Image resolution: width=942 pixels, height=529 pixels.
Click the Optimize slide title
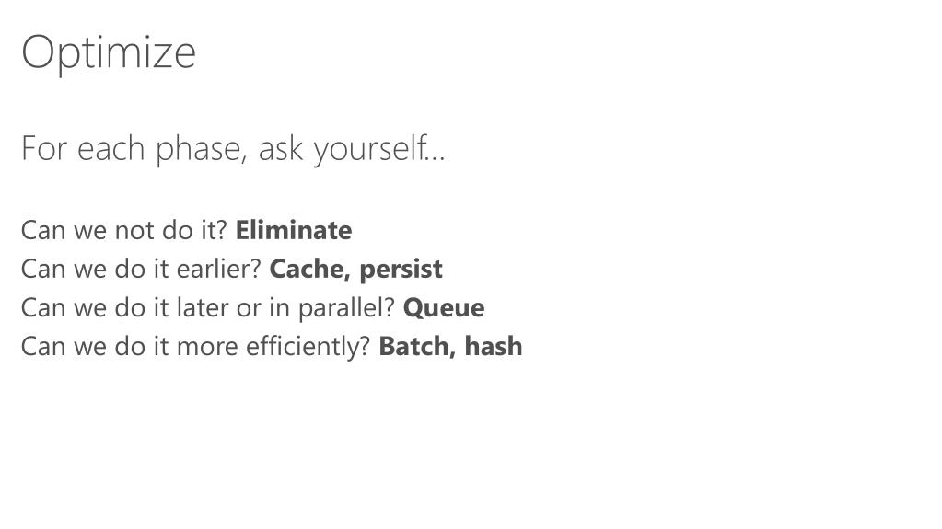109,54
